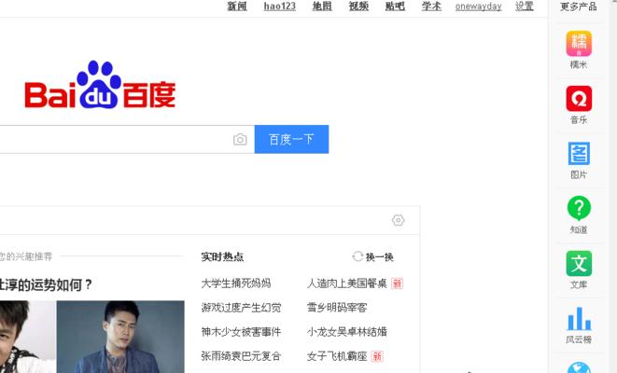This screenshot has width=617, height=373.
Task: Open hot topic 大学生捅死妈妈
Action: point(236,283)
